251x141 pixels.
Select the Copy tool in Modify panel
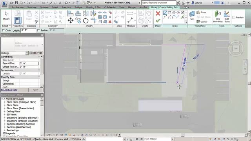coord(78,20)
